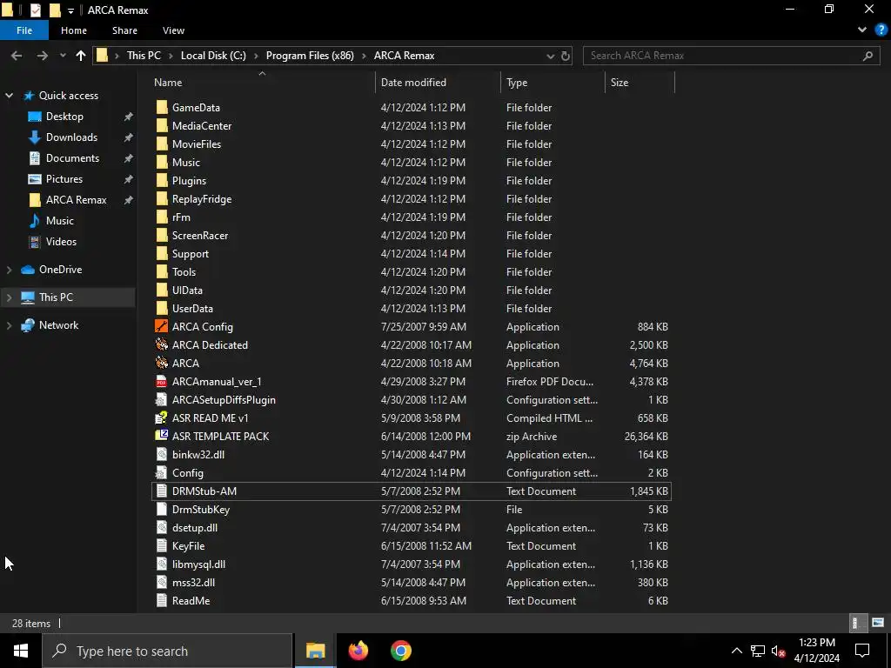Open Videos in Quick access
This screenshot has width=891, height=668.
61,242
